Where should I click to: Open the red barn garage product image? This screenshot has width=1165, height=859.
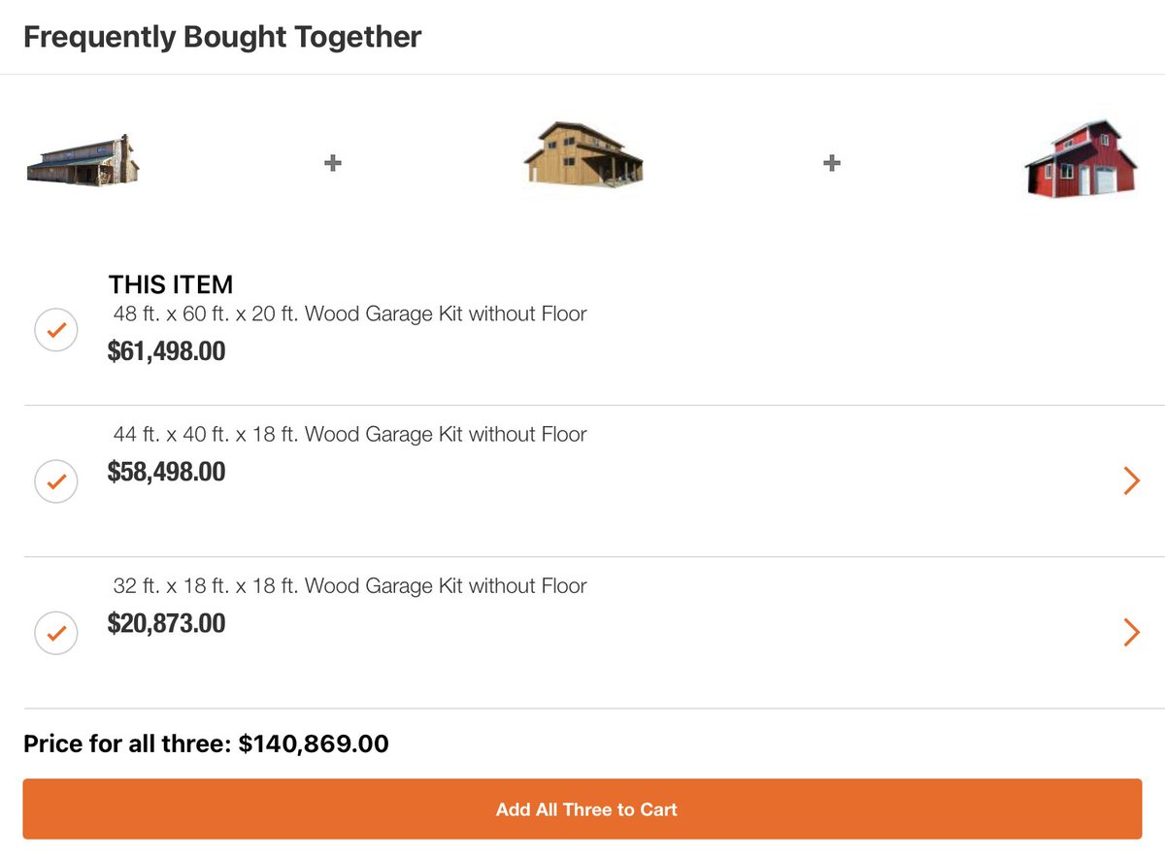point(1081,159)
